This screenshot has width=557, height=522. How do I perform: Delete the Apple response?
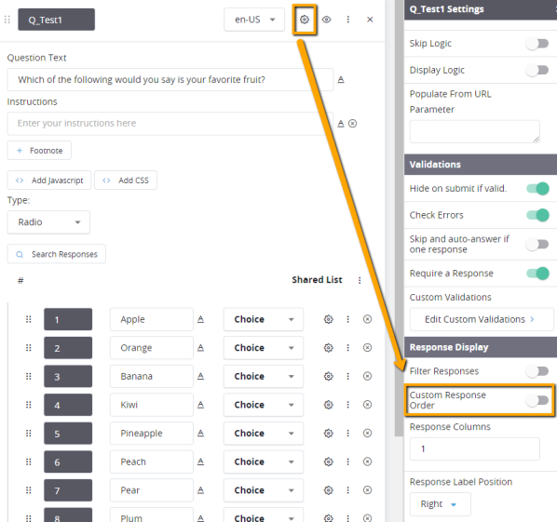[x=367, y=319]
